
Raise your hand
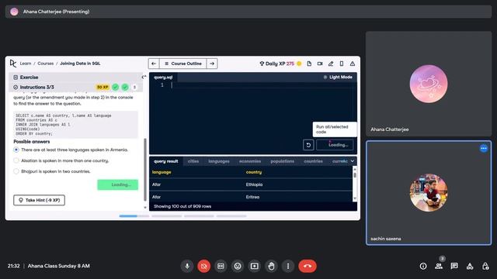click(271, 266)
